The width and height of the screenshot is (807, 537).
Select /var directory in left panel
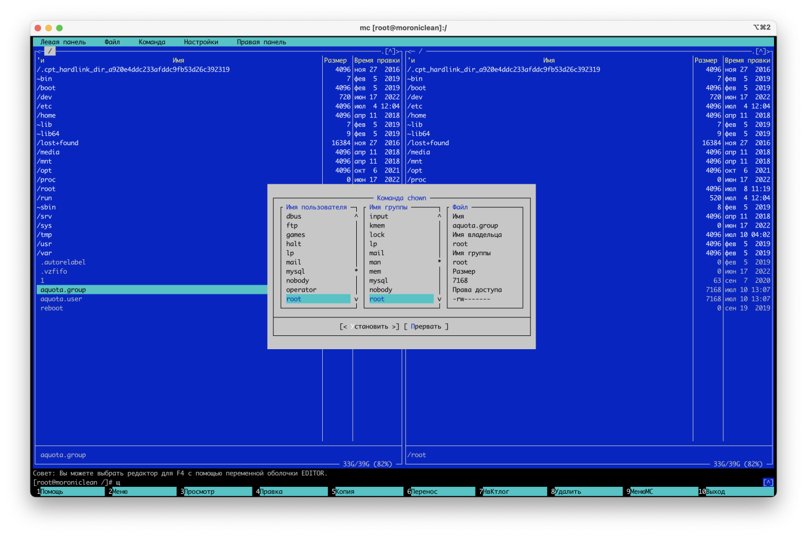44,254
